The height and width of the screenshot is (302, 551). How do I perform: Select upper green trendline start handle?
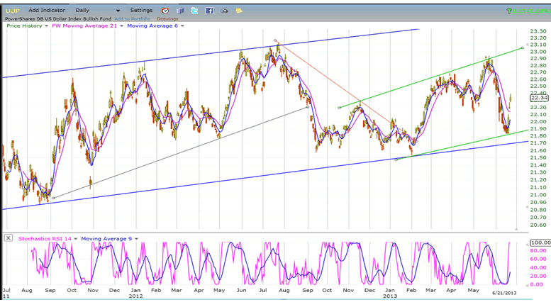[x=339, y=108]
